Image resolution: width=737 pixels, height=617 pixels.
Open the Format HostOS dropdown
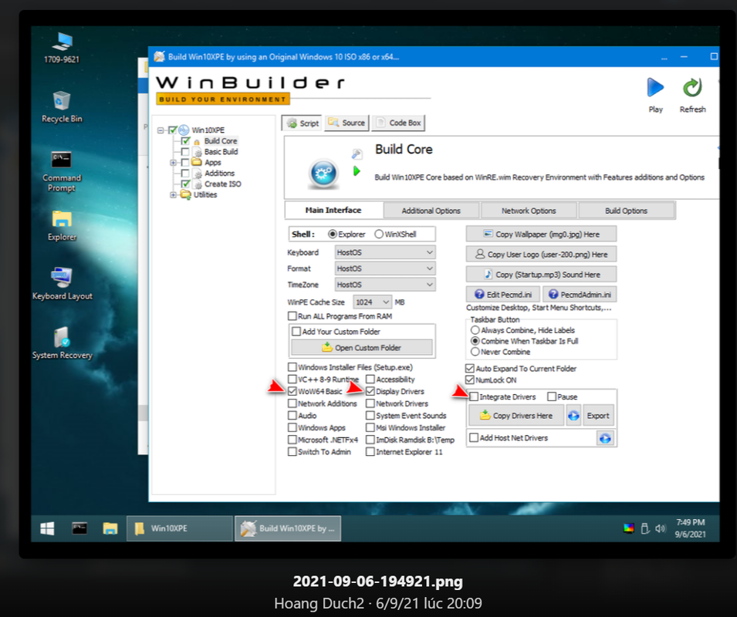coord(385,268)
